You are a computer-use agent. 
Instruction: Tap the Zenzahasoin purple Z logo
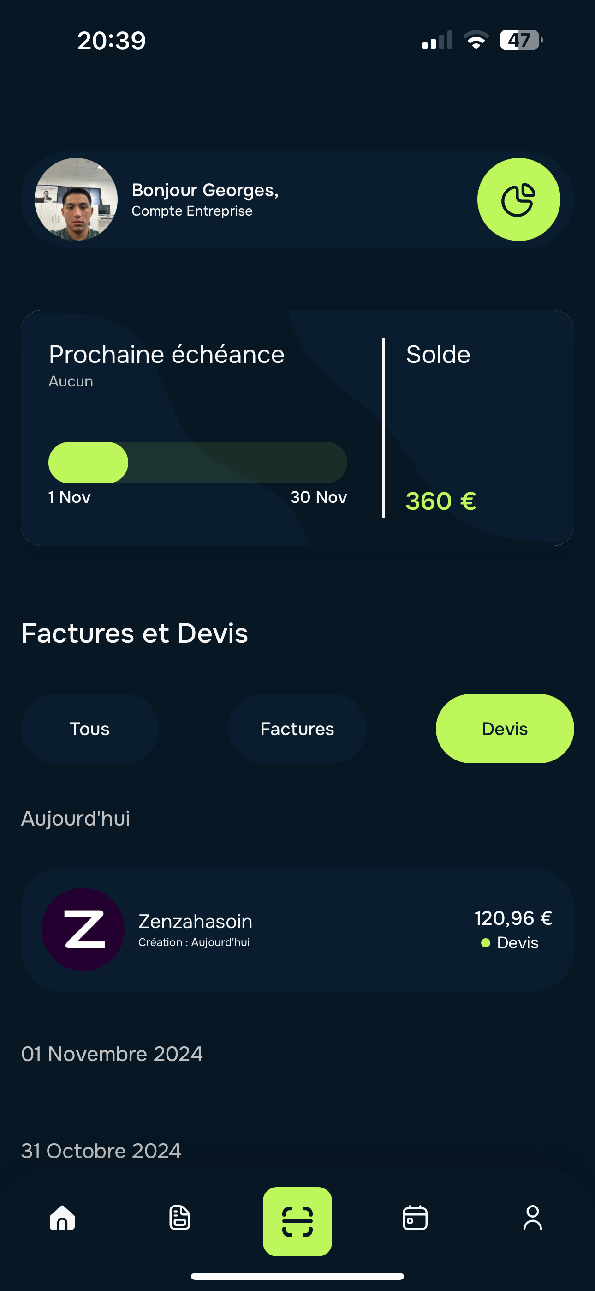(83, 929)
